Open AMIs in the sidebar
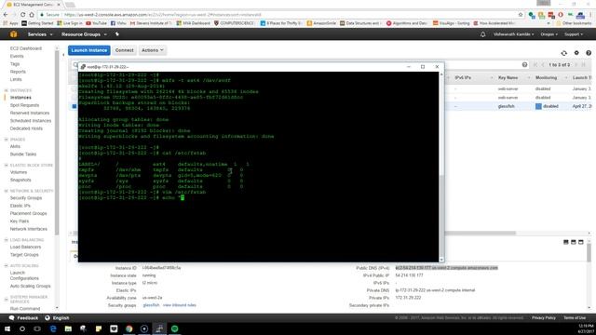 pos(15,147)
